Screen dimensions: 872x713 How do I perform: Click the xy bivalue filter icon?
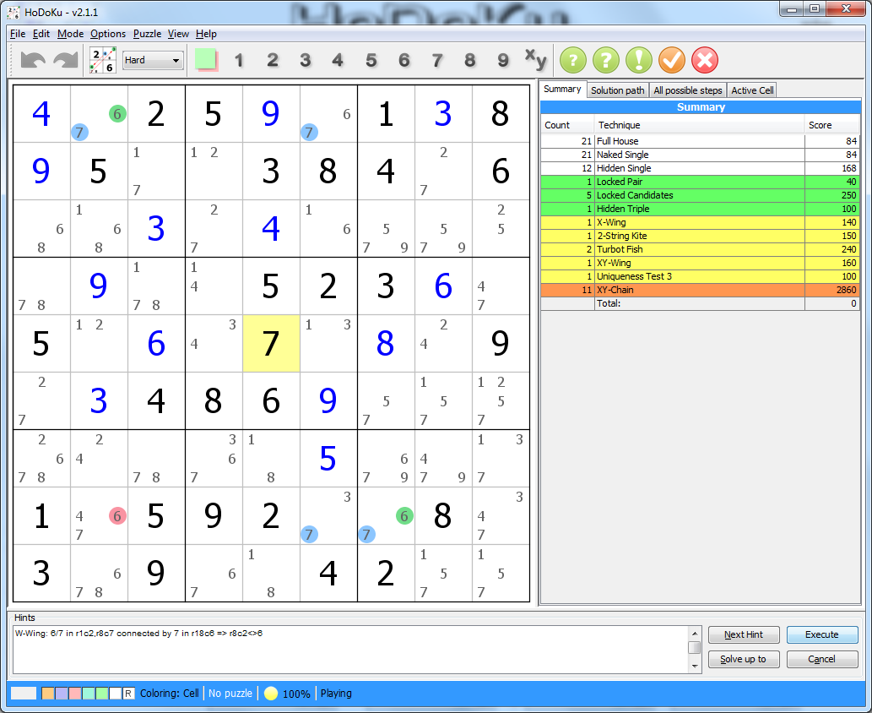[536, 60]
